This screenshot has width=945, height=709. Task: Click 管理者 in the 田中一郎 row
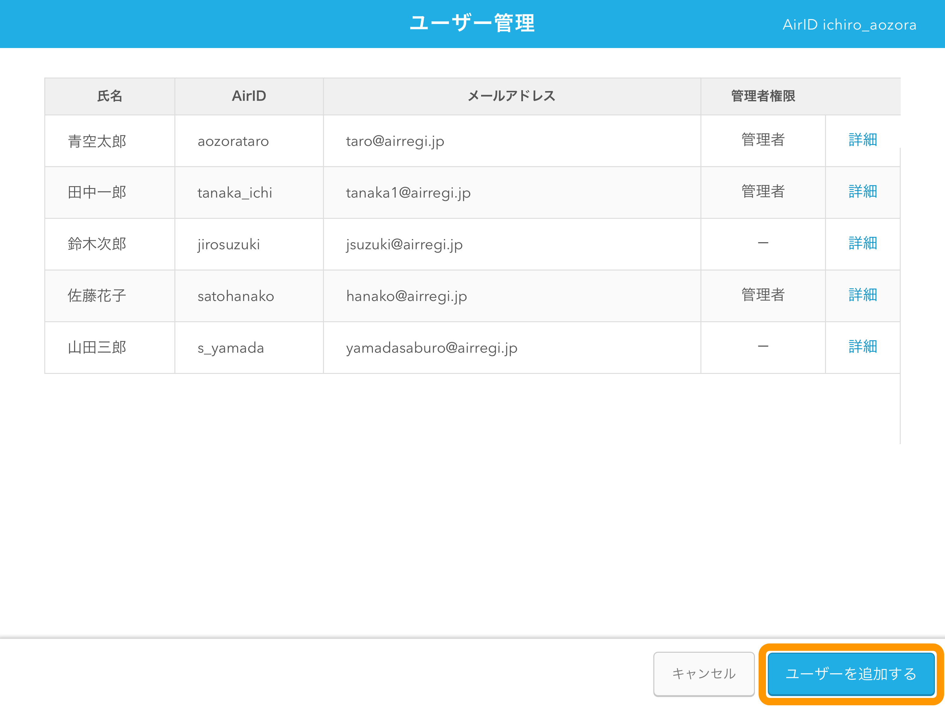[x=763, y=192]
